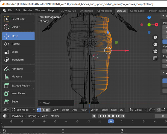The image size is (167, 134).
Task: Open the UV menu
Action: 122,110
